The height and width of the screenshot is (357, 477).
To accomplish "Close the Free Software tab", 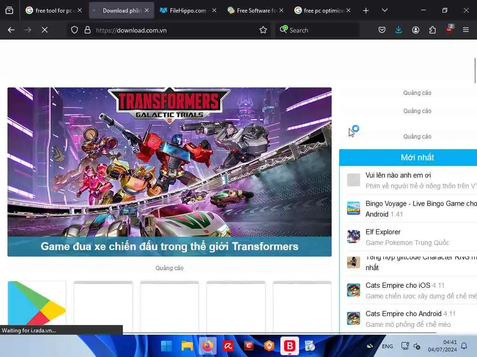I will point(281,11).
